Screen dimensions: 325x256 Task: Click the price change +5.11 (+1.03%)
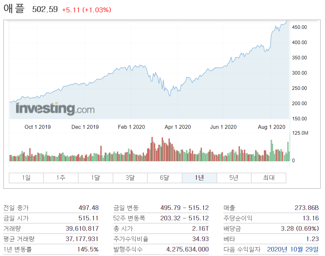coord(86,10)
